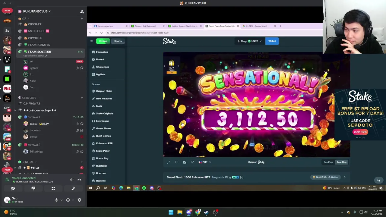
Task: Turn on camera in Discord voice panel
Action: click(13, 188)
